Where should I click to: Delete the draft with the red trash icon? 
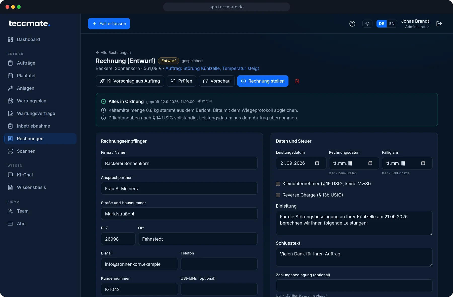point(297,81)
